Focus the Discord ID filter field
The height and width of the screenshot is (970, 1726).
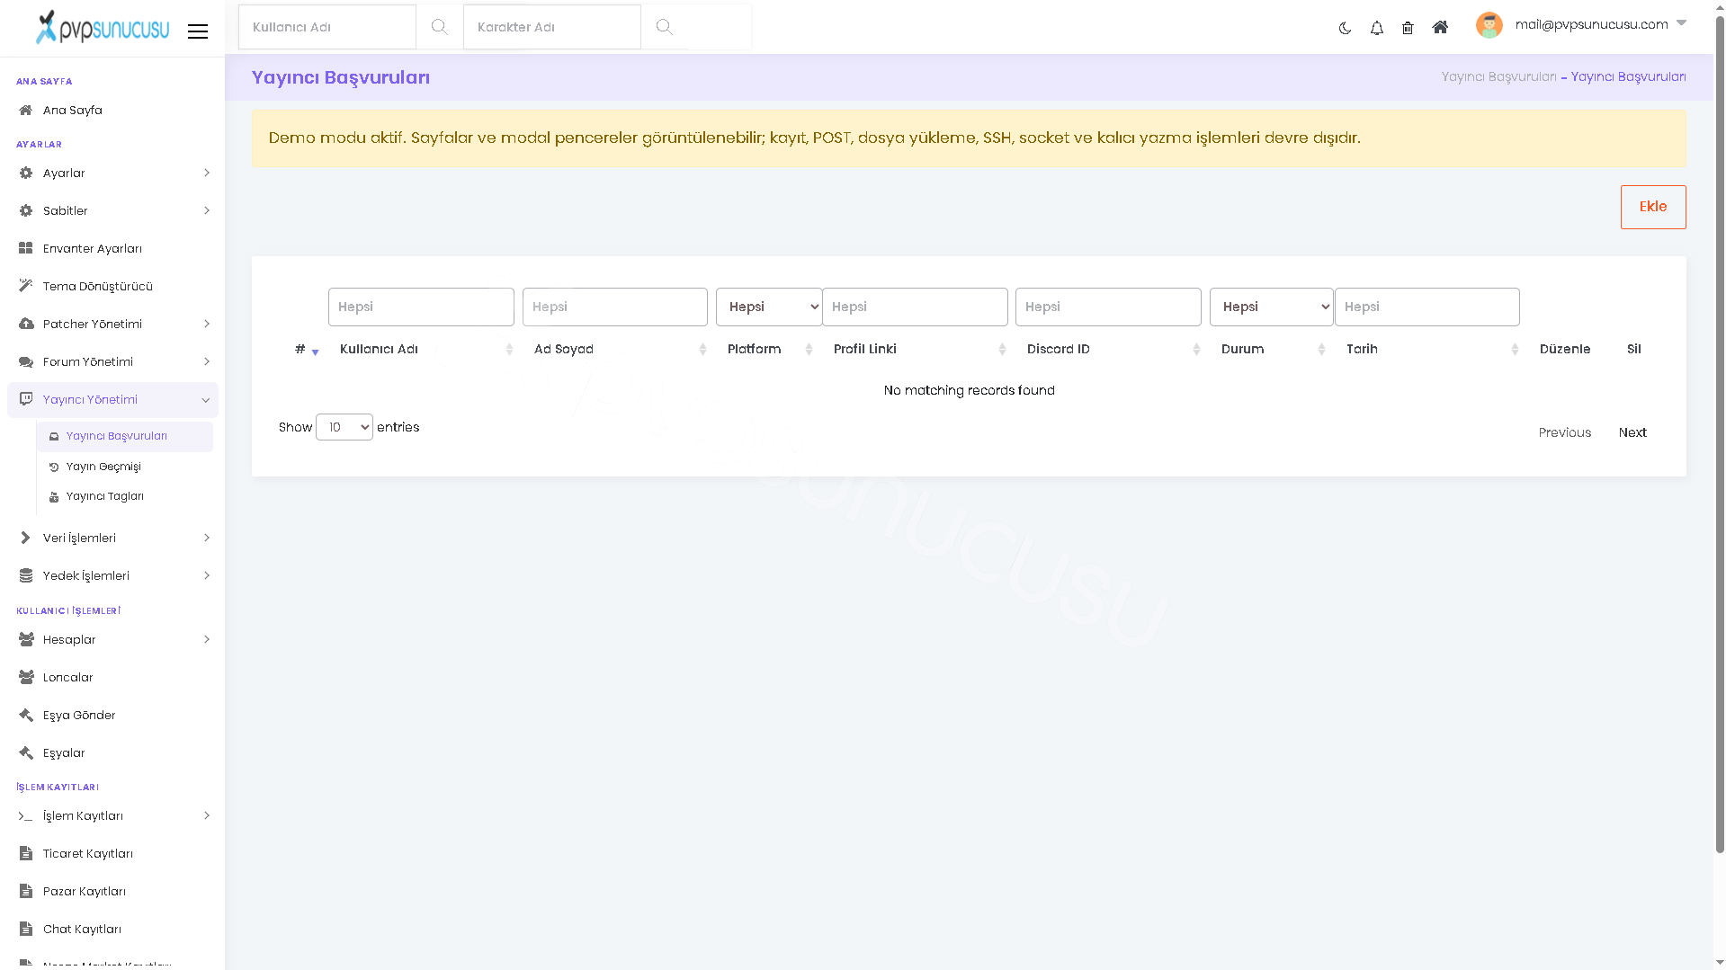1108,307
